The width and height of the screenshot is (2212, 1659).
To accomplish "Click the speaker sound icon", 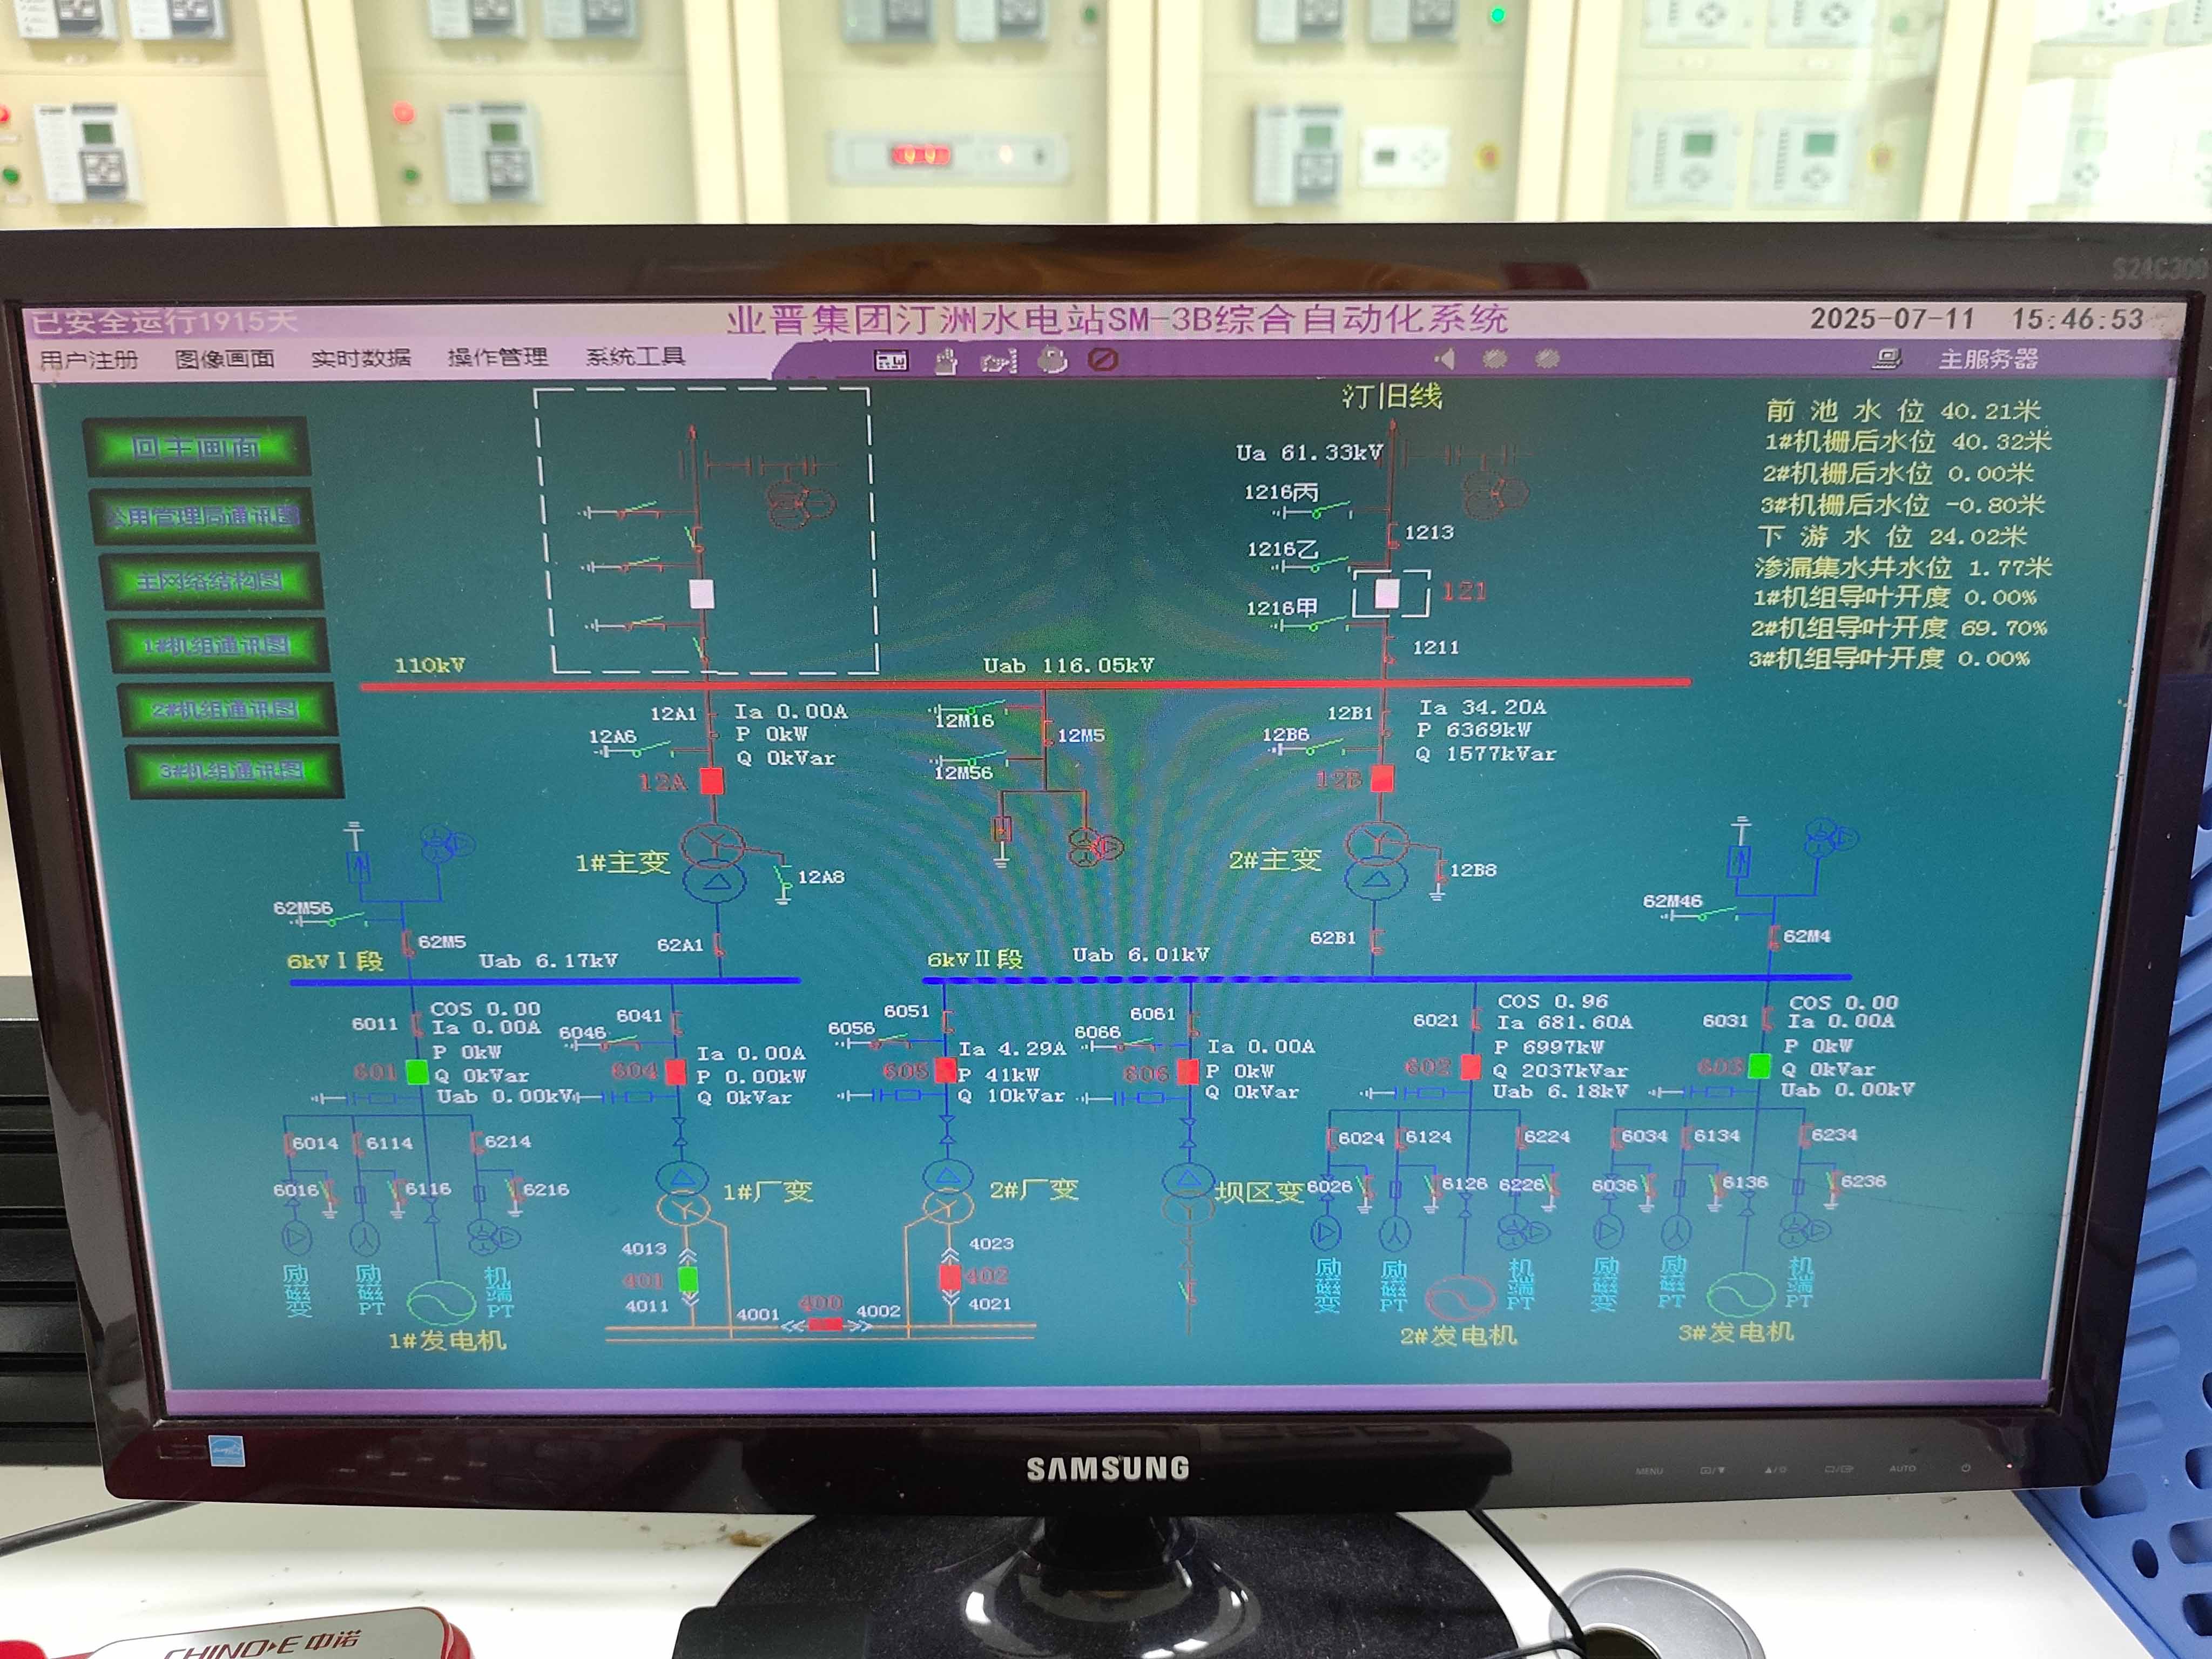I will pos(1445,358).
